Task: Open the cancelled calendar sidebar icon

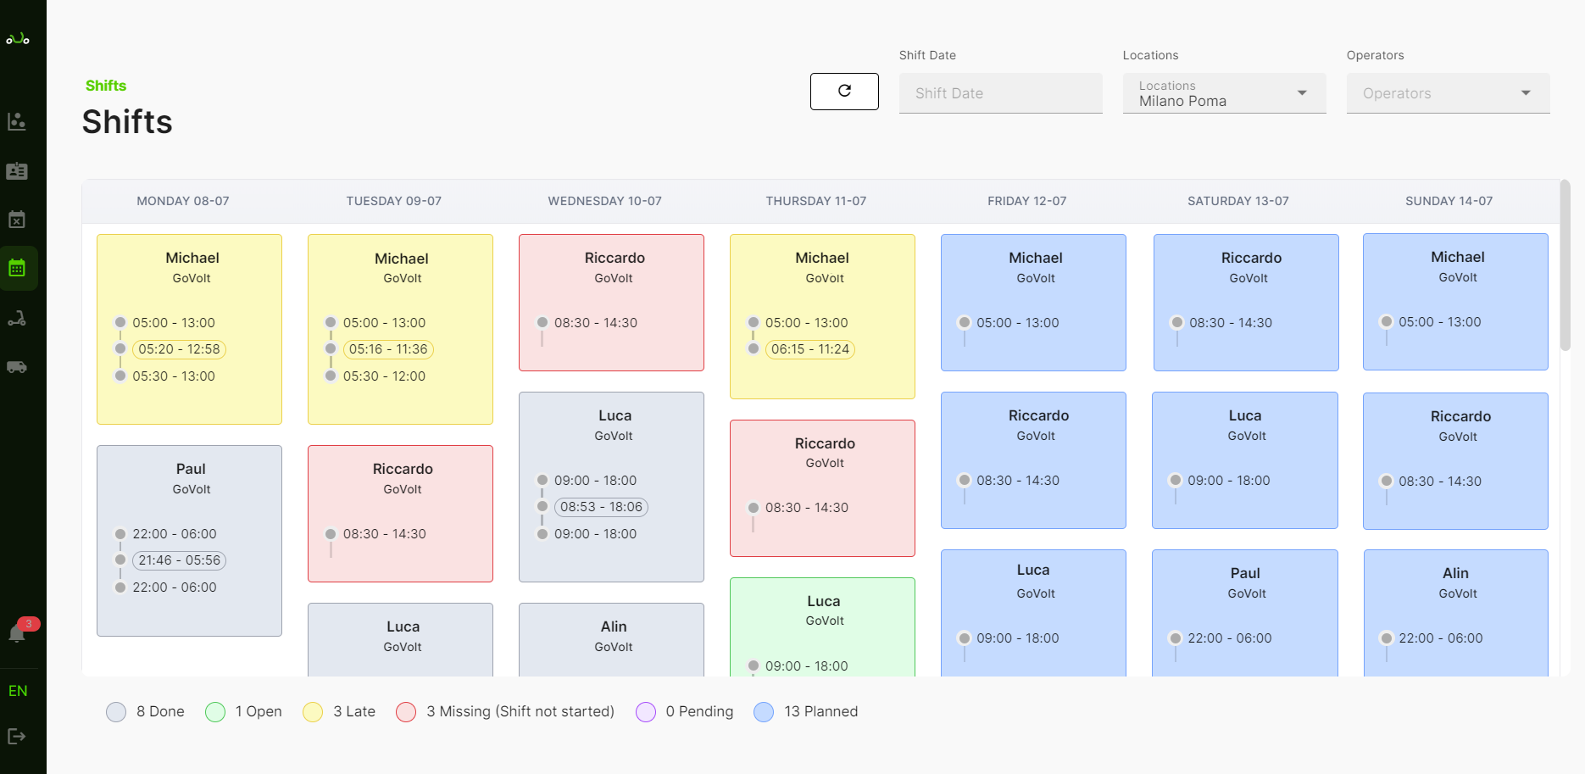Action: coord(17,220)
